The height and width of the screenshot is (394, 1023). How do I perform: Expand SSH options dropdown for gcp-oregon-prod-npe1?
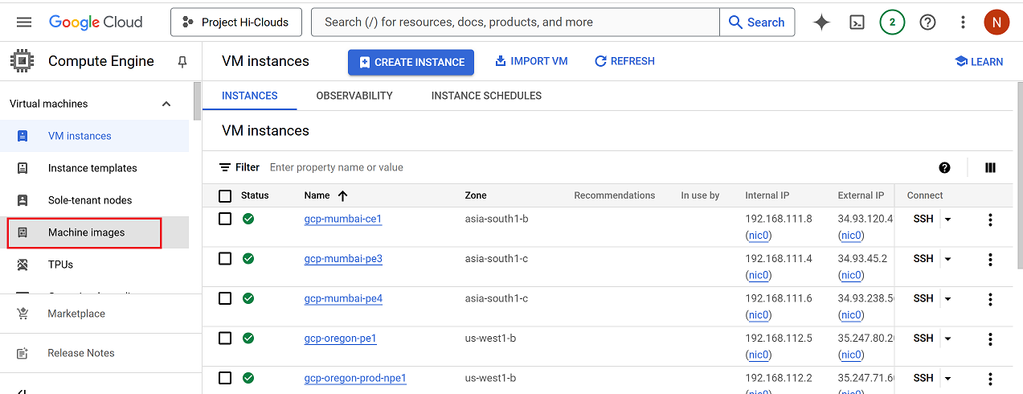(x=947, y=379)
